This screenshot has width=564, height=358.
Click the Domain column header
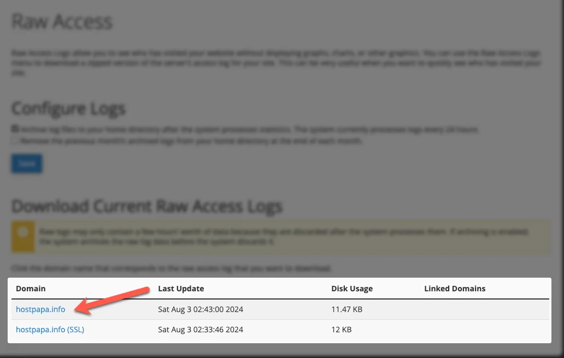point(31,289)
